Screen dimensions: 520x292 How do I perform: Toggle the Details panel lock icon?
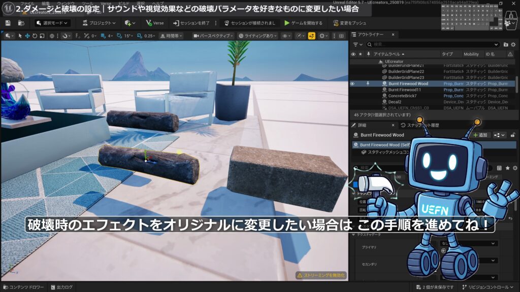pyautogui.click(x=513, y=135)
